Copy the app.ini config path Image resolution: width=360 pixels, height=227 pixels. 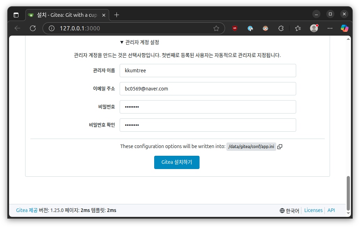click(280, 147)
